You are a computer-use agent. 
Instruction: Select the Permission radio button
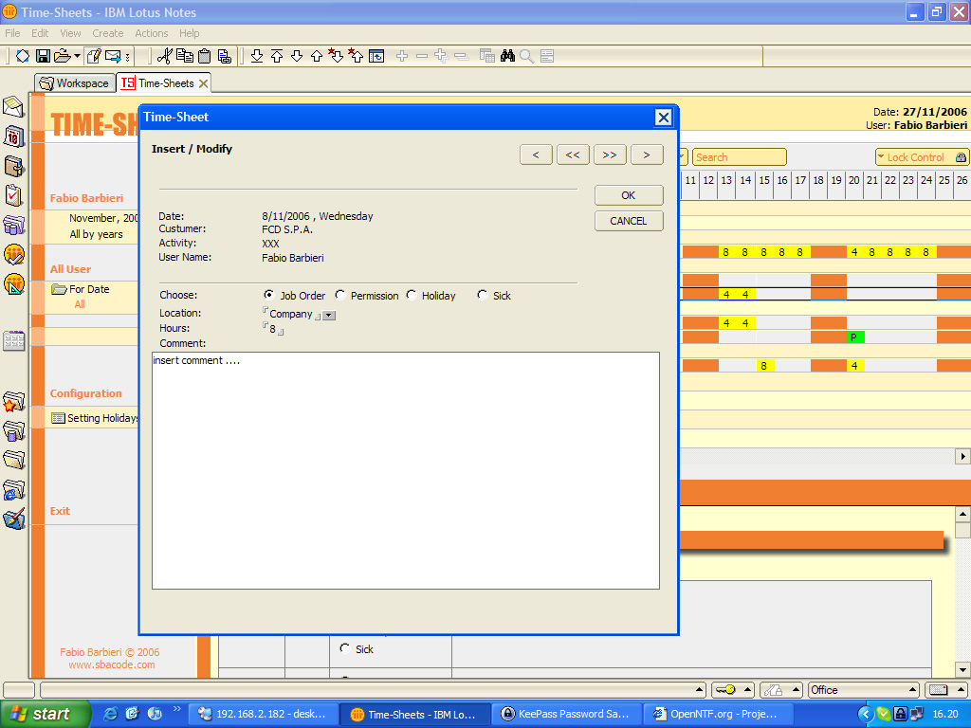340,295
